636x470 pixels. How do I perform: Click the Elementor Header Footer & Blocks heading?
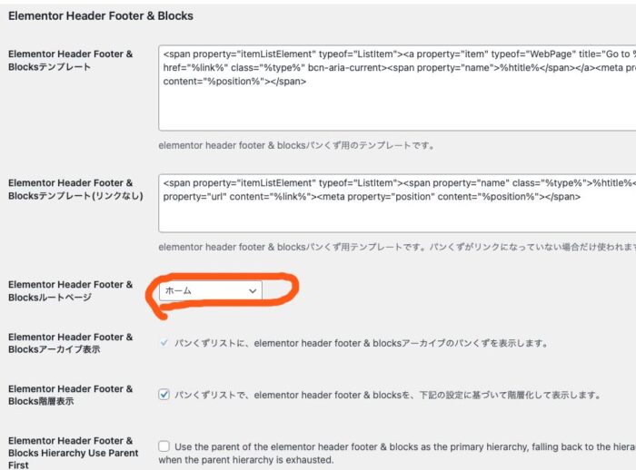point(100,15)
